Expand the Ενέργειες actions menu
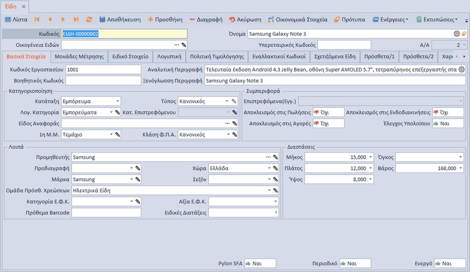Image resolution: width=470 pixels, height=272 pixels. pos(390,19)
